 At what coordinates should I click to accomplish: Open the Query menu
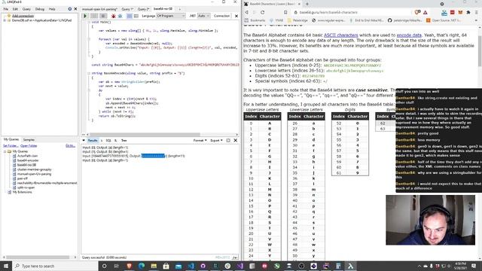pos(26,9)
